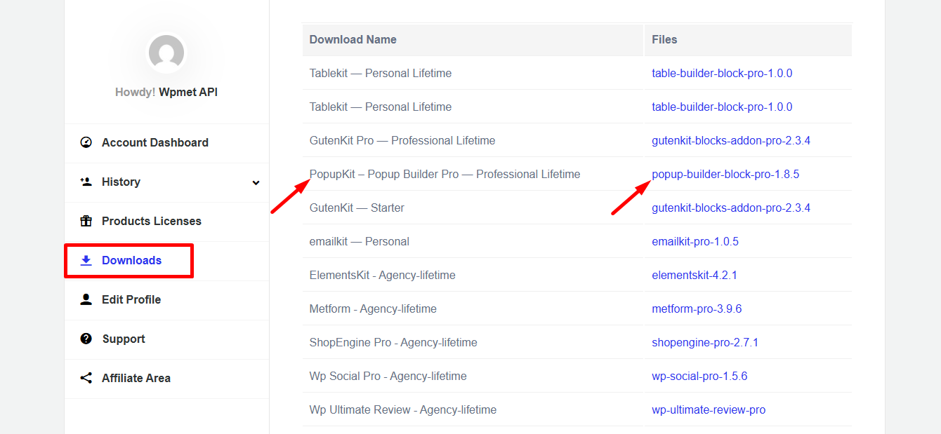This screenshot has height=434, width=941.
Task: Download wp-social-pro-1.5.6
Action: (699, 376)
